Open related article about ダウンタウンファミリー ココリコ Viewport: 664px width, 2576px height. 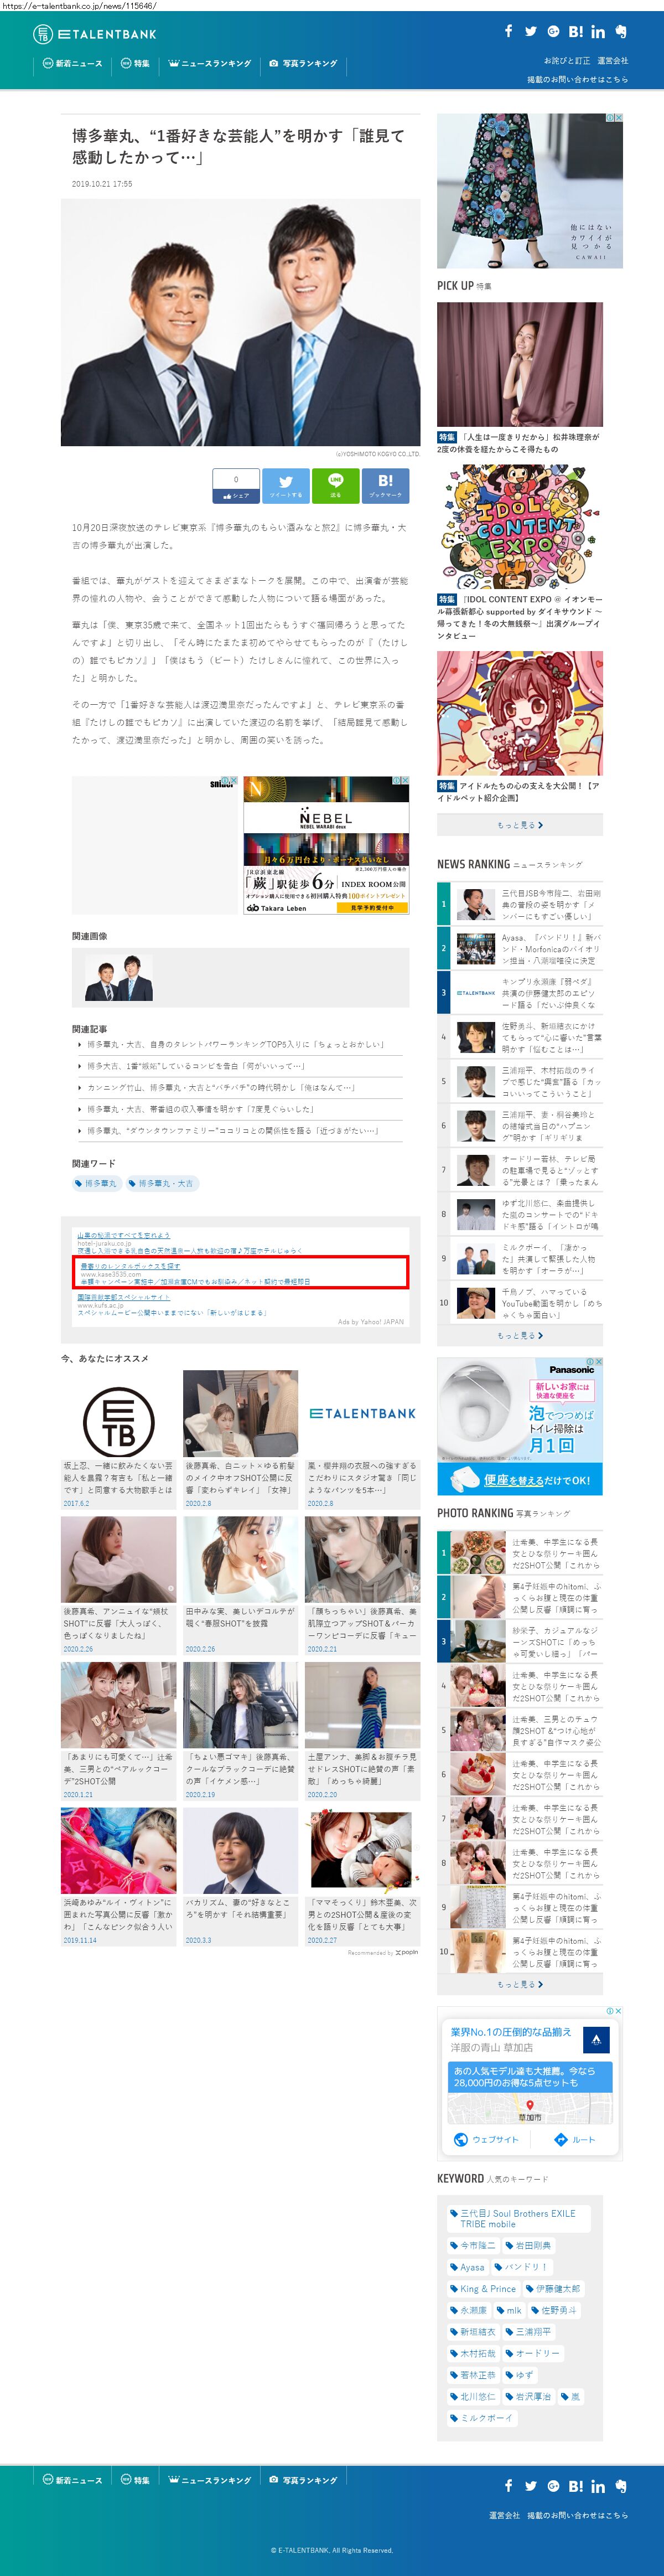click(232, 1131)
